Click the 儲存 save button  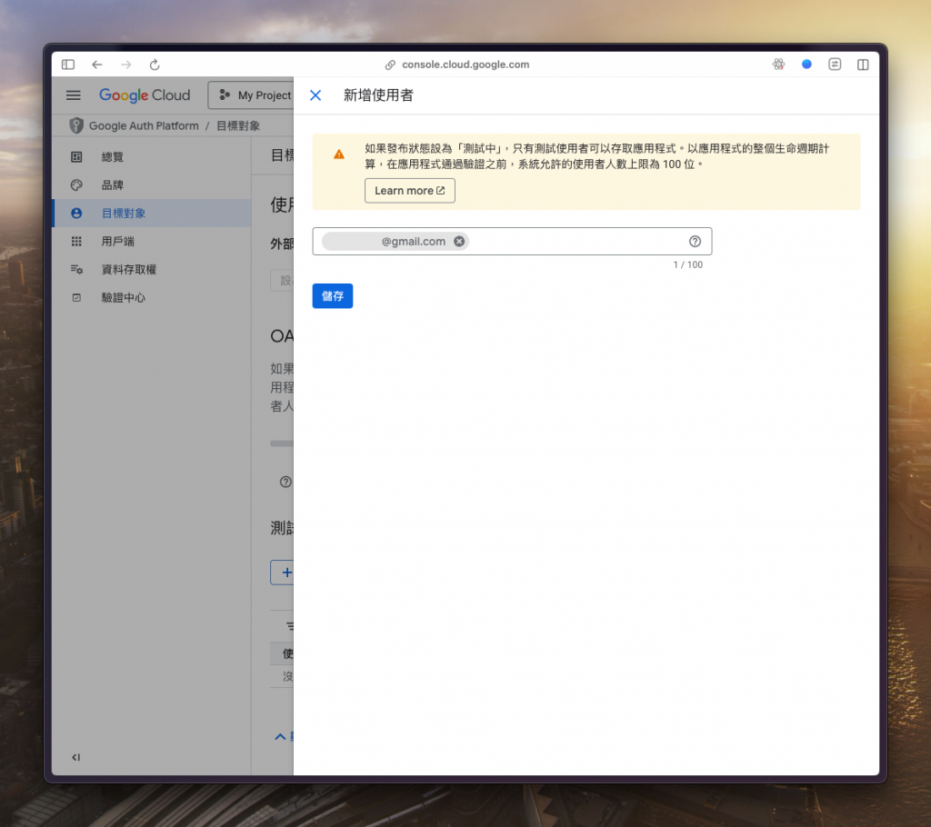point(333,295)
